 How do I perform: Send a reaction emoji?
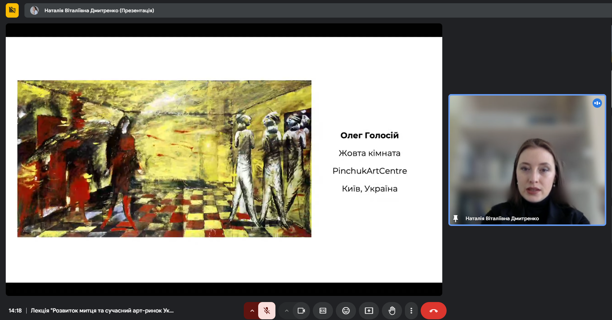(x=346, y=311)
